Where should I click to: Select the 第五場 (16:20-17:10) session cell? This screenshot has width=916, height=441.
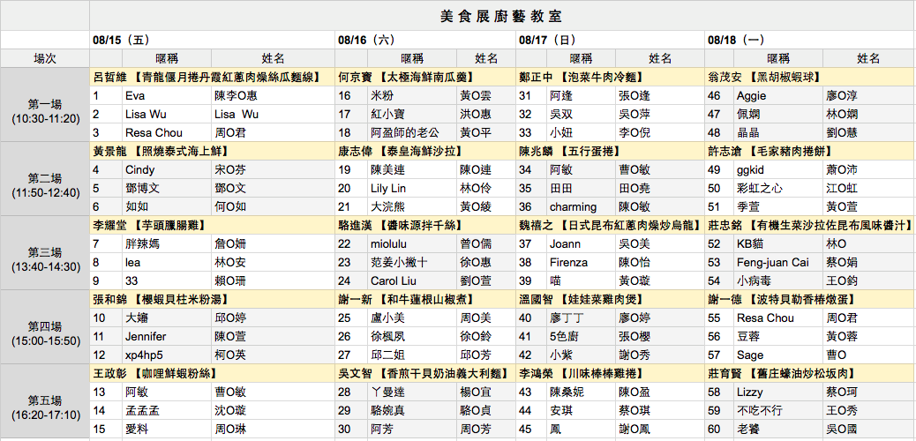click(45, 401)
